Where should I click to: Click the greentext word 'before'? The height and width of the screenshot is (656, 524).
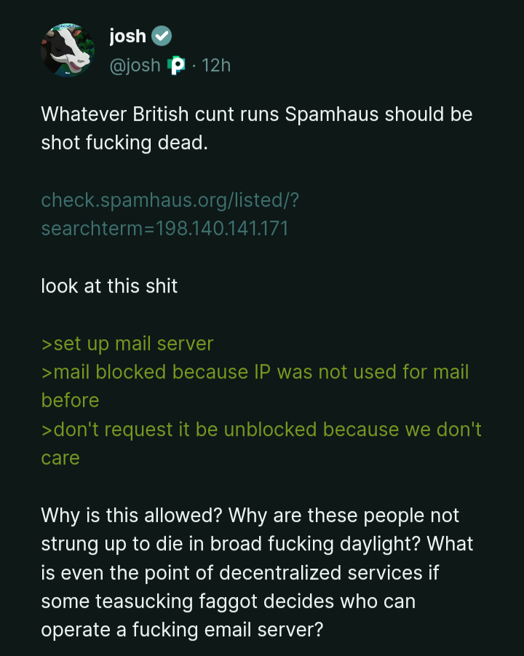pyautogui.click(x=71, y=400)
